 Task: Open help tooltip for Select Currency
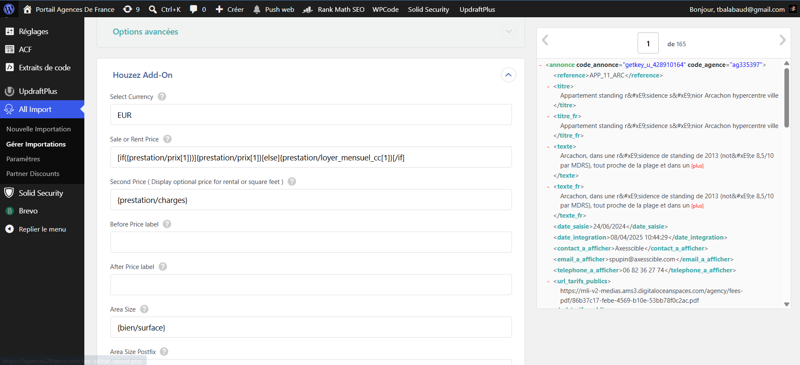[162, 96]
